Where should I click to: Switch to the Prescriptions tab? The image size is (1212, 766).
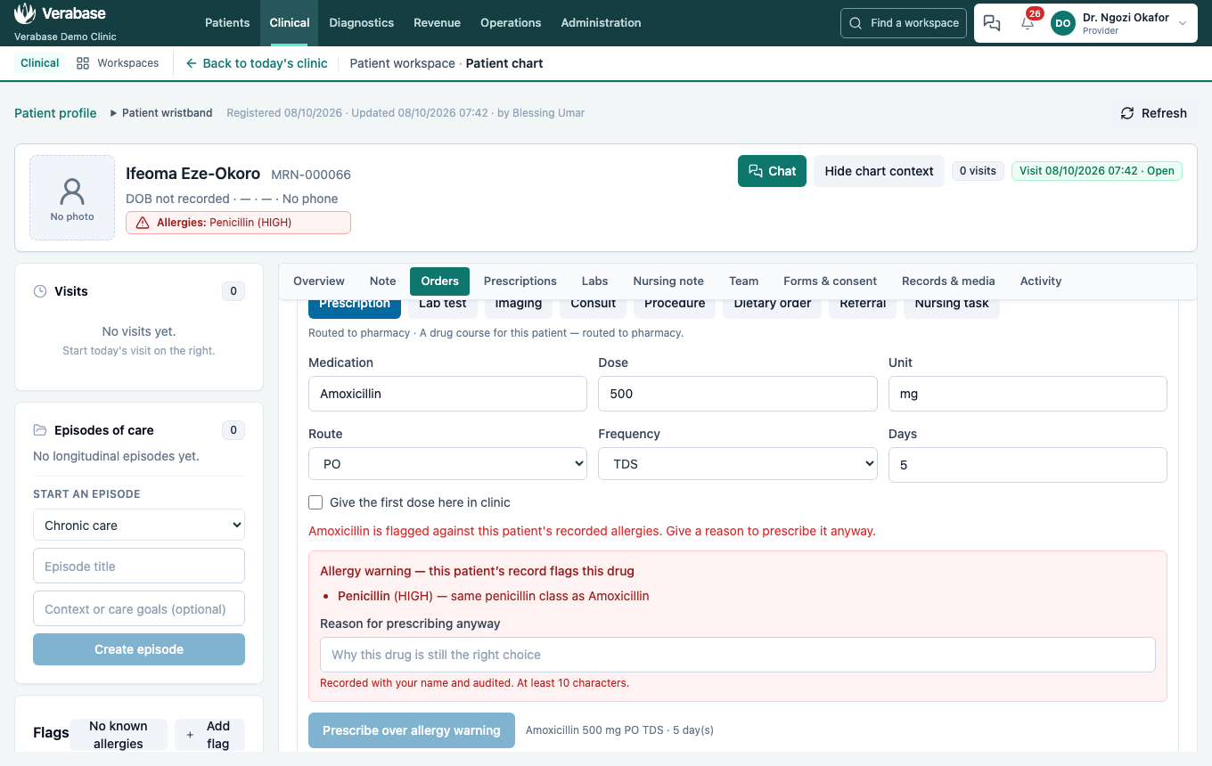pos(520,281)
